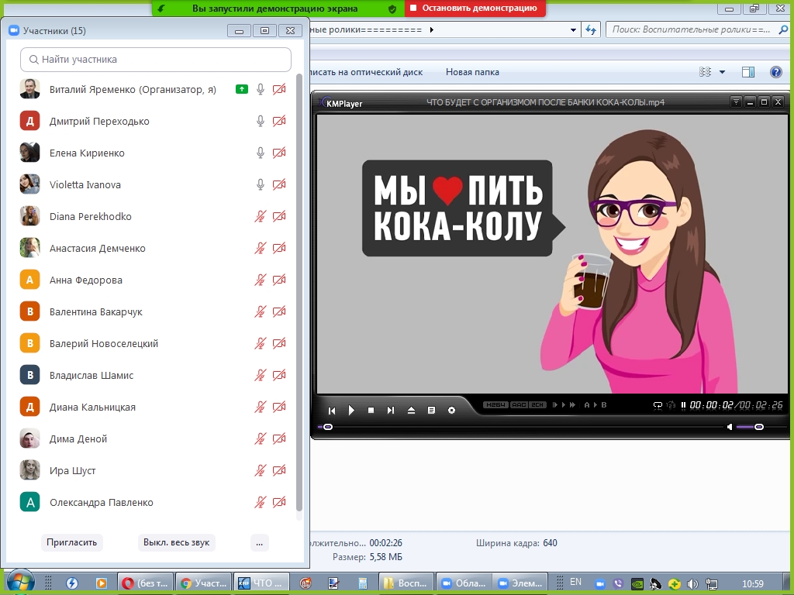This screenshot has width=794, height=595.
Task: Unmute Анна Федорова's microphone
Action: pos(261,280)
